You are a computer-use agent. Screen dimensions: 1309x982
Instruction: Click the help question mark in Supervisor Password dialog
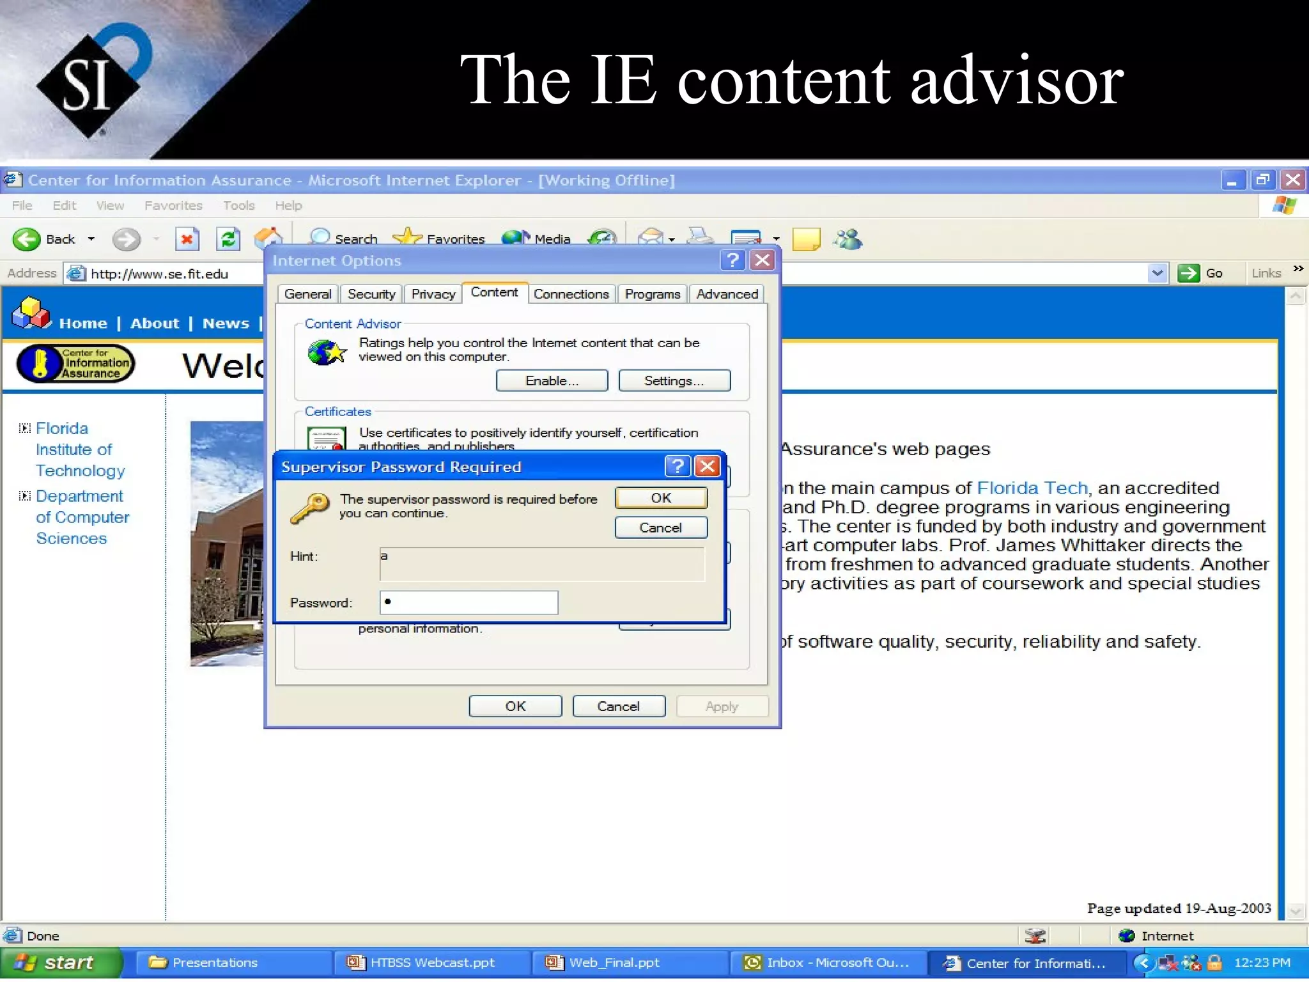coord(678,466)
